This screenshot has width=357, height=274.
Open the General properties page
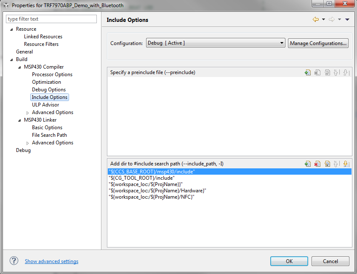[24, 52]
